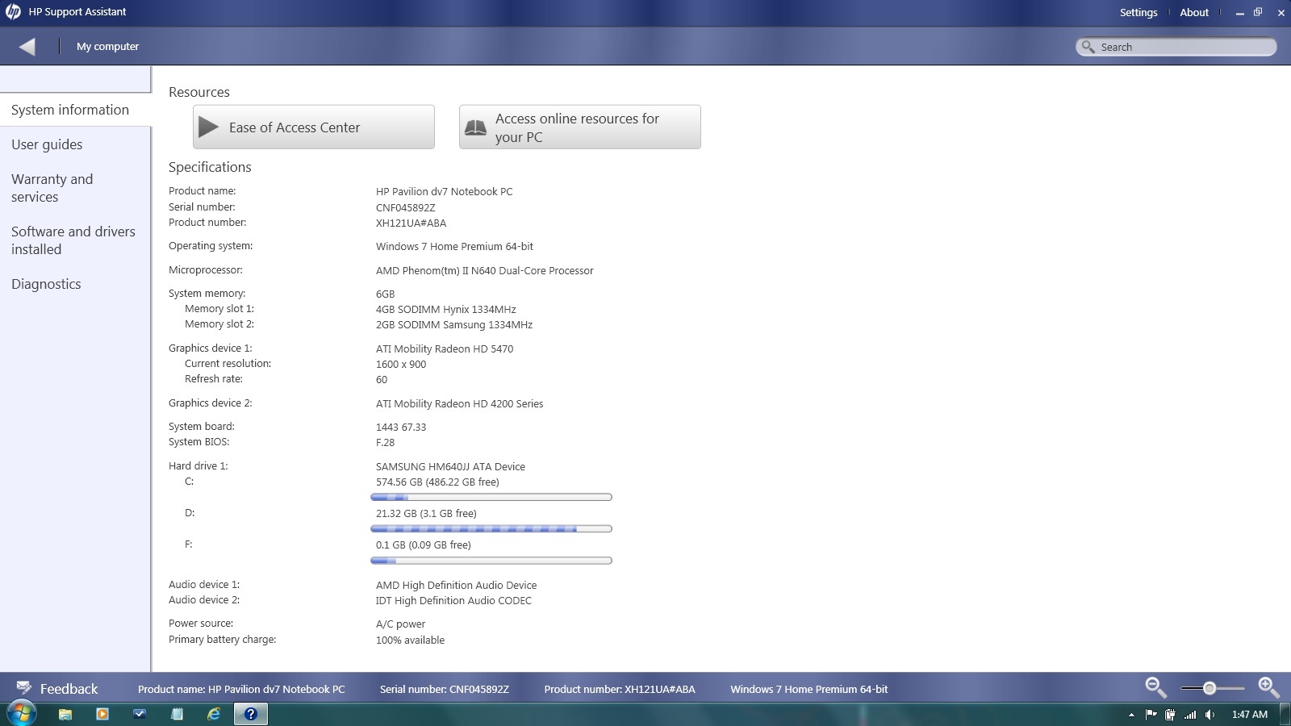Switch to User guides section
Screen dimensions: 1291x726
pyautogui.click(x=47, y=144)
